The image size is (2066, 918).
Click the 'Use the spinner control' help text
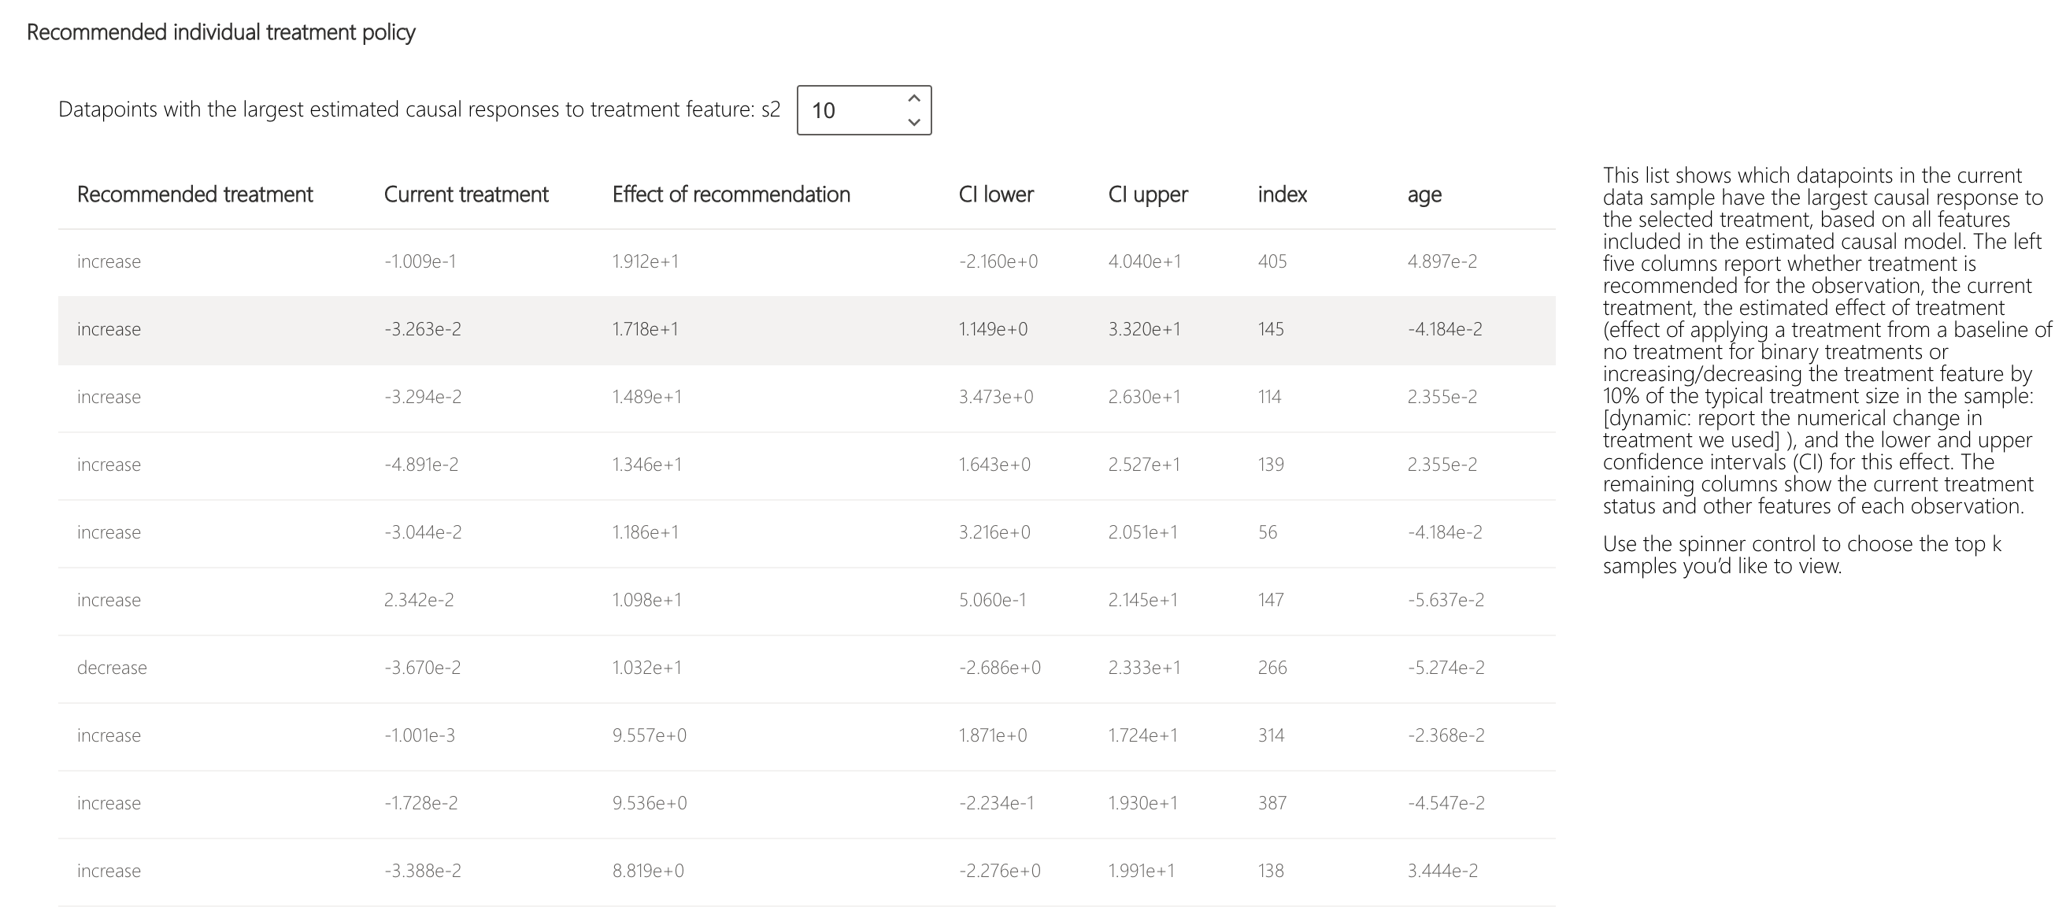pyautogui.click(x=1802, y=556)
